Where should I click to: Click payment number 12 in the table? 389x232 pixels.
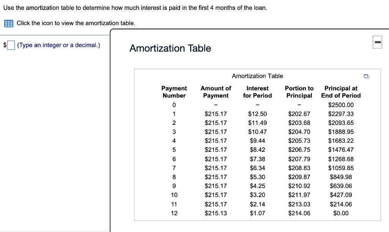coord(174,213)
